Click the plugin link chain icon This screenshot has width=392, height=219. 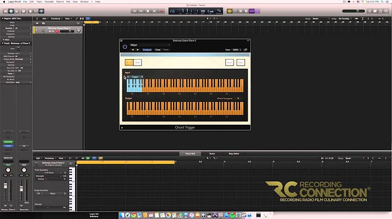coord(246,50)
